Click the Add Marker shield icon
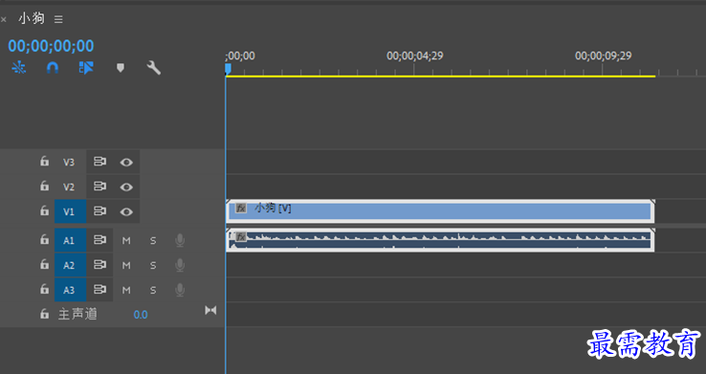This screenshot has height=374, width=706. click(x=121, y=68)
